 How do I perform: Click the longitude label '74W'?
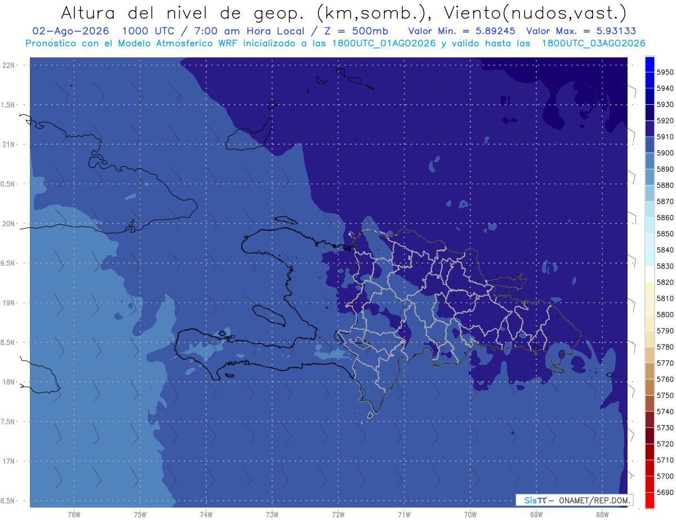[x=206, y=515]
